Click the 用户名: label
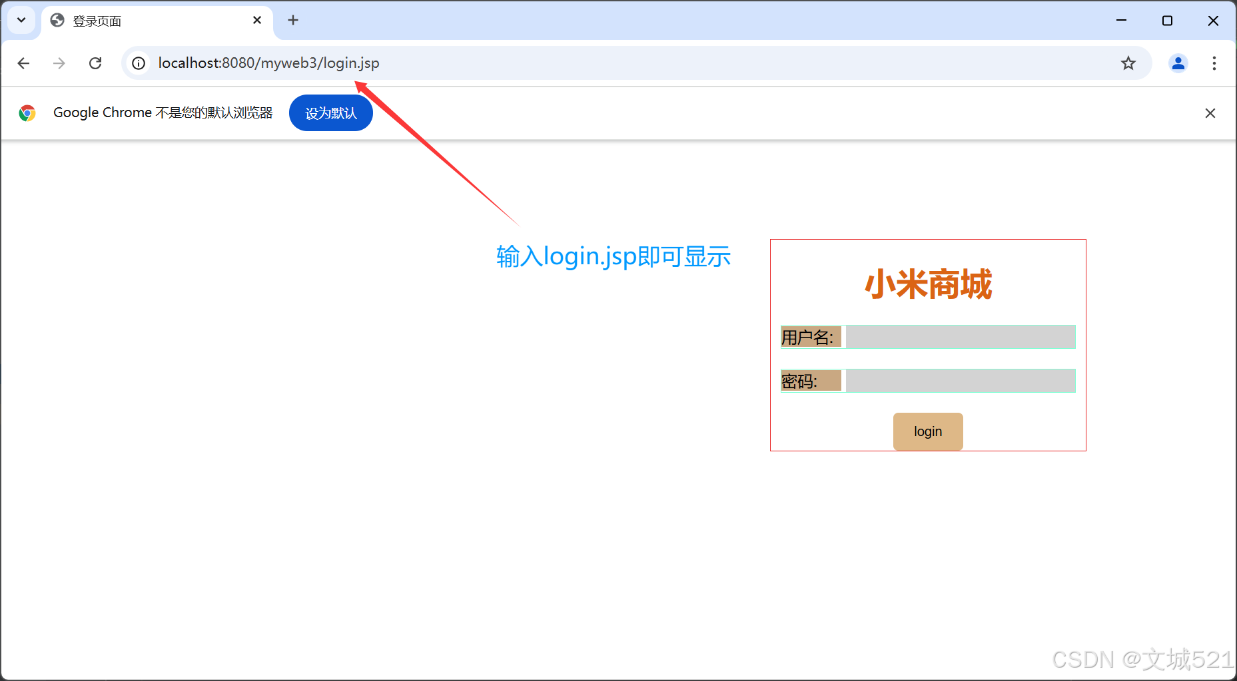This screenshot has width=1237, height=681. click(811, 337)
